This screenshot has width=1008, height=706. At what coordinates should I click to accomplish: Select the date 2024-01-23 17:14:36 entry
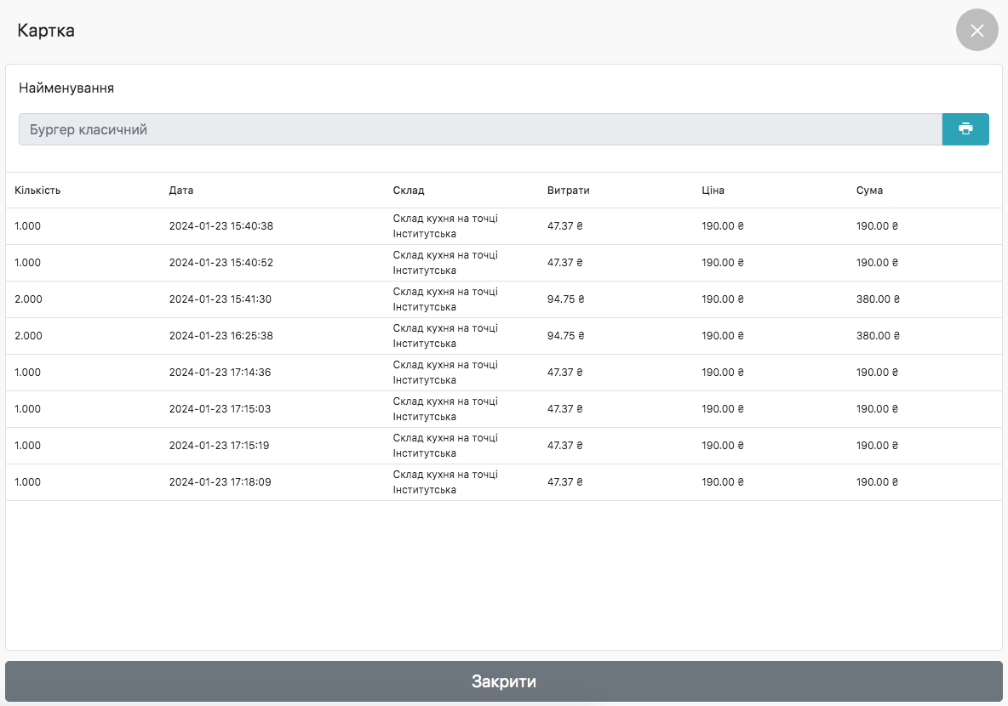tap(220, 373)
